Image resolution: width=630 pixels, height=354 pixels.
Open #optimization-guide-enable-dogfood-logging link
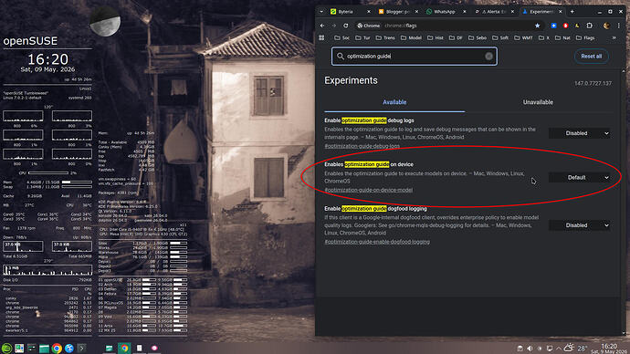(x=377, y=242)
